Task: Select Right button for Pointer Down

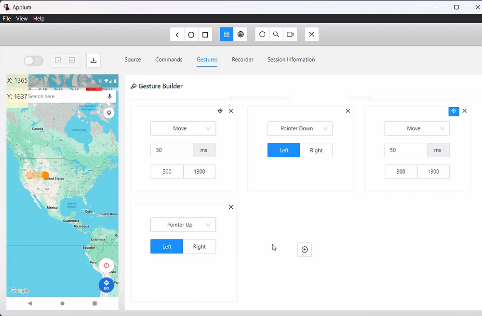Action: click(316, 151)
